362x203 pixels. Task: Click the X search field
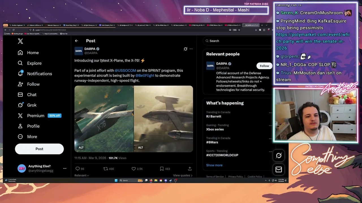point(237,41)
